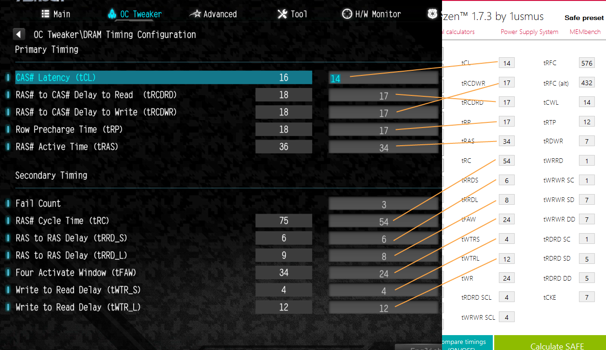Click the back arrow beside DRAM Timing Configuration
Viewport: 606px width, 350px height.
(x=19, y=34)
